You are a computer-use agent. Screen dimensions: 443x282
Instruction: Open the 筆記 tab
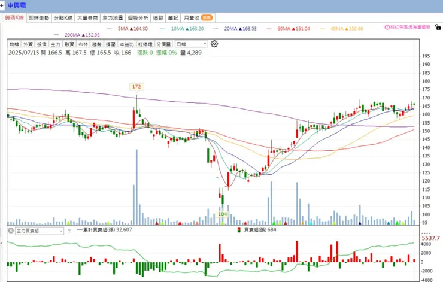coord(173,18)
